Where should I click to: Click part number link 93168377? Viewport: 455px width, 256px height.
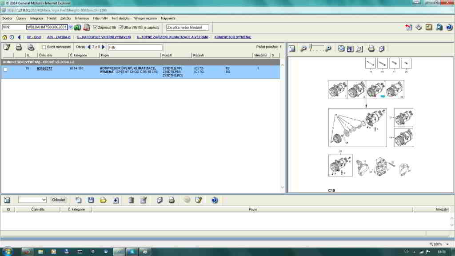44,68
